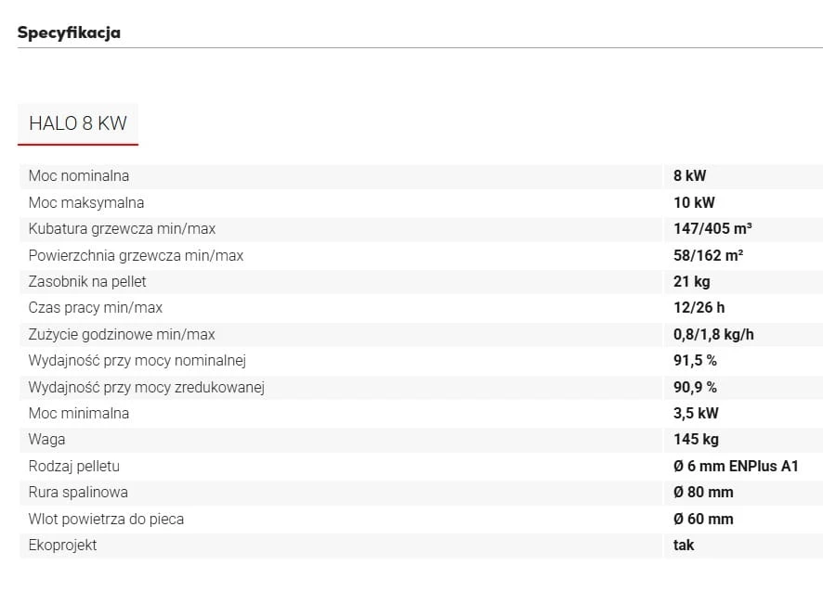Click the 12/26 h working time value
The width and height of the screenshot is (823, 591).
[x=699, y=307]
